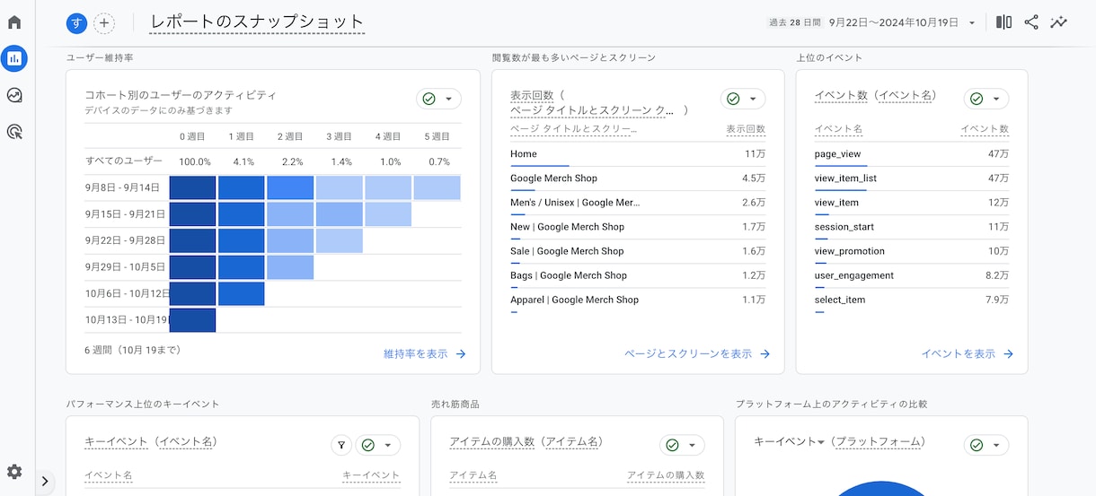Viewport: 1096px width, 496px height.
Task: Click the ページとスクリーンを表示 link
Action: click(x=698, y=354)
